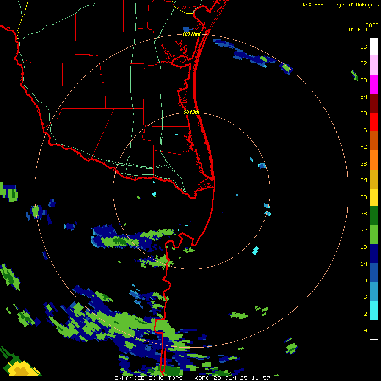Select the yellow 30 kft legend swatch

(x=374, y=197)
